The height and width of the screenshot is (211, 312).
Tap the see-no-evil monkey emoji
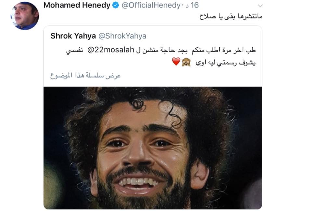[186, 62]
